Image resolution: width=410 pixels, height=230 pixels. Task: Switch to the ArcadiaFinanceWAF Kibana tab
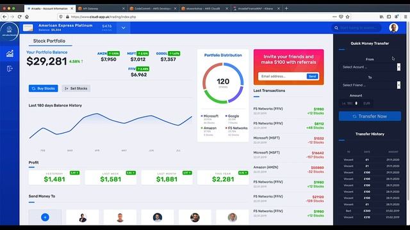pyautogui.click(x=256, y=8)
